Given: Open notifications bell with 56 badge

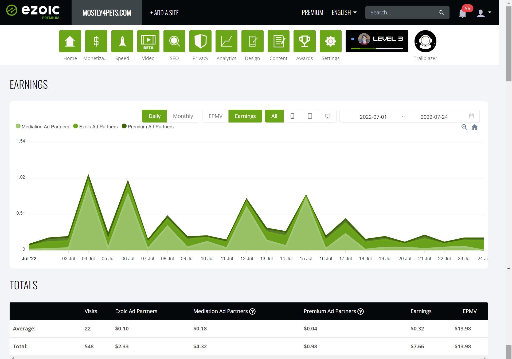Looking at the screenshot, I should pyautogui.click(x=463, y=13).
